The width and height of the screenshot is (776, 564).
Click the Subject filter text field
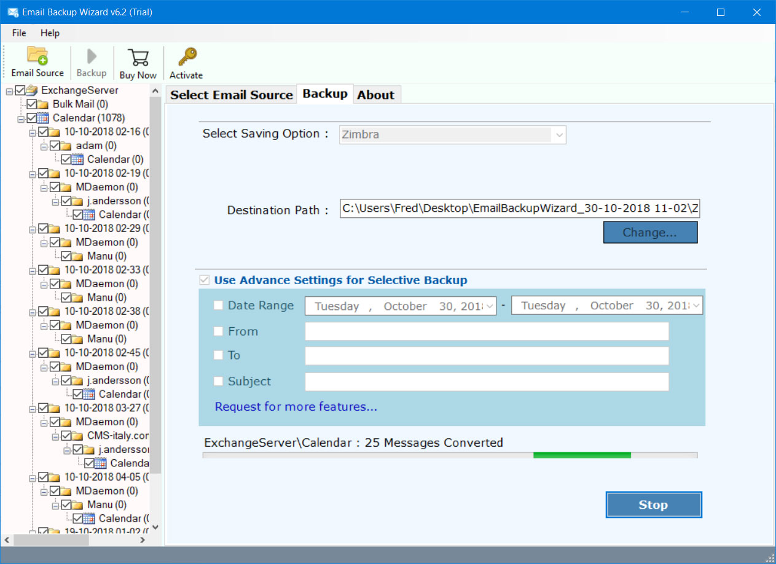487,382
